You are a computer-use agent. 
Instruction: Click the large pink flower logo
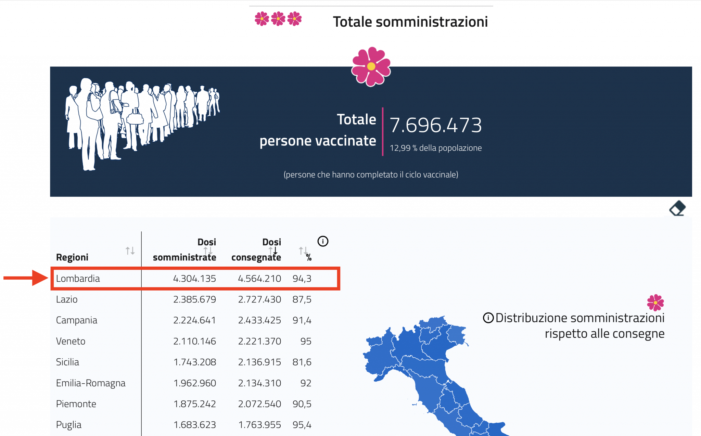(x=371, y=66)
